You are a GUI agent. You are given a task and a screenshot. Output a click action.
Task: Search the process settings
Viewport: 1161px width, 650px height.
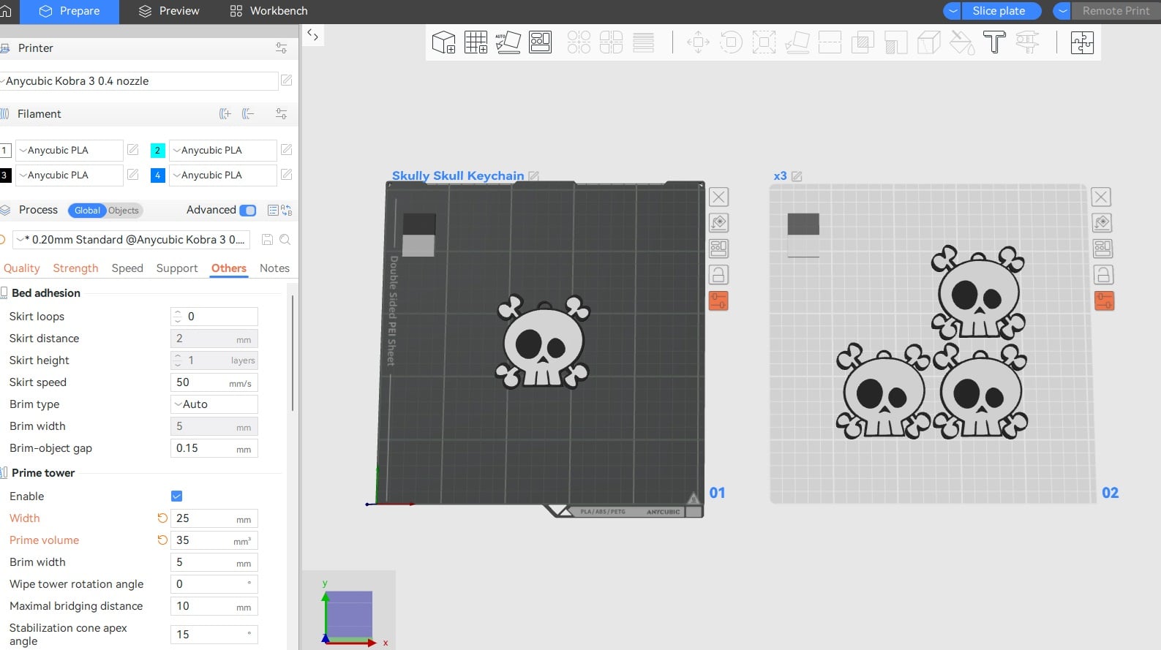(x=285, y=240)
